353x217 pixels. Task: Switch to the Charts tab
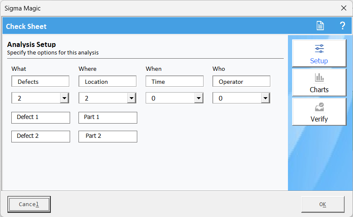[x=319, y=83]
